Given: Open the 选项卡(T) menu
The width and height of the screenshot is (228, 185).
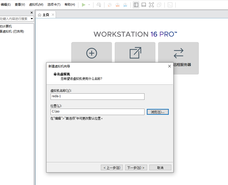Looking at the screenshot, I should point(54,5).
